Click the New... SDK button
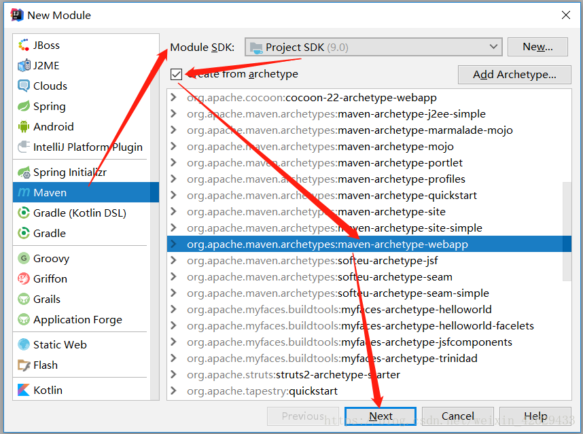Image resolution: width=583 pixels, height=434 pixels. (537, 47)
